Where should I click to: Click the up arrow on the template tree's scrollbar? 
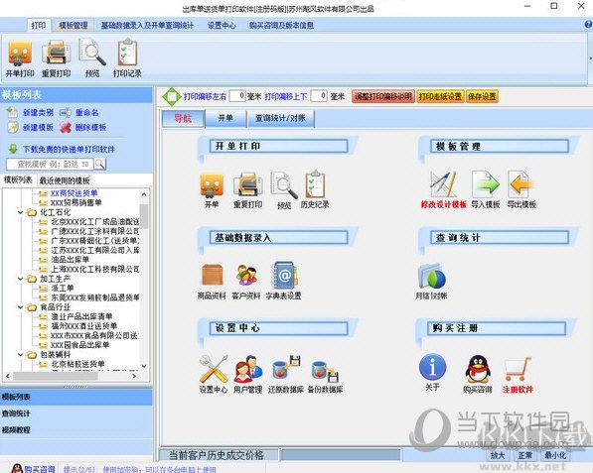[x=144, y=194]
